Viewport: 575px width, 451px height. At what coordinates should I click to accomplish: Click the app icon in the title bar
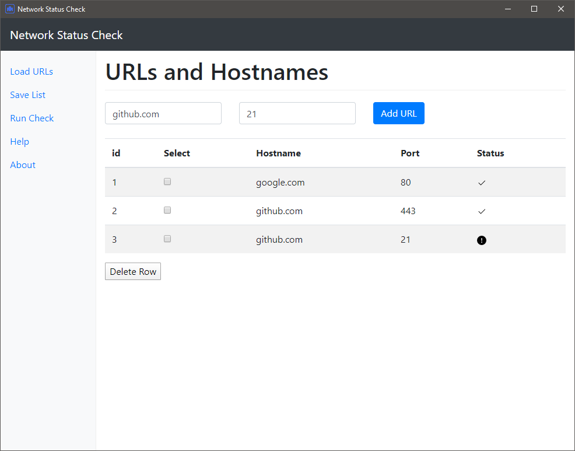click(x=10, y=9)
